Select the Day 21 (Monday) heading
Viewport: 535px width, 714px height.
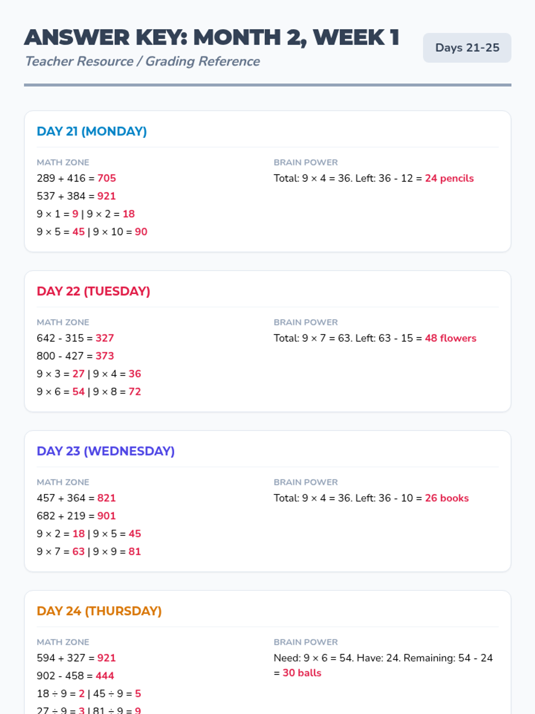(x=92, y=131)
